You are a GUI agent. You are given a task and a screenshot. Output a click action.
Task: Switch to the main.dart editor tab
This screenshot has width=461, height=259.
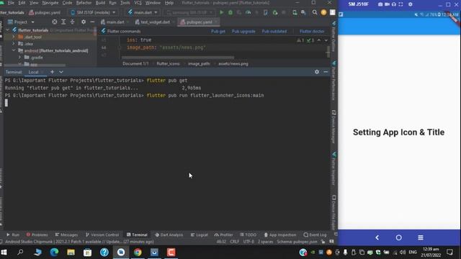click(x=115, y=22)
